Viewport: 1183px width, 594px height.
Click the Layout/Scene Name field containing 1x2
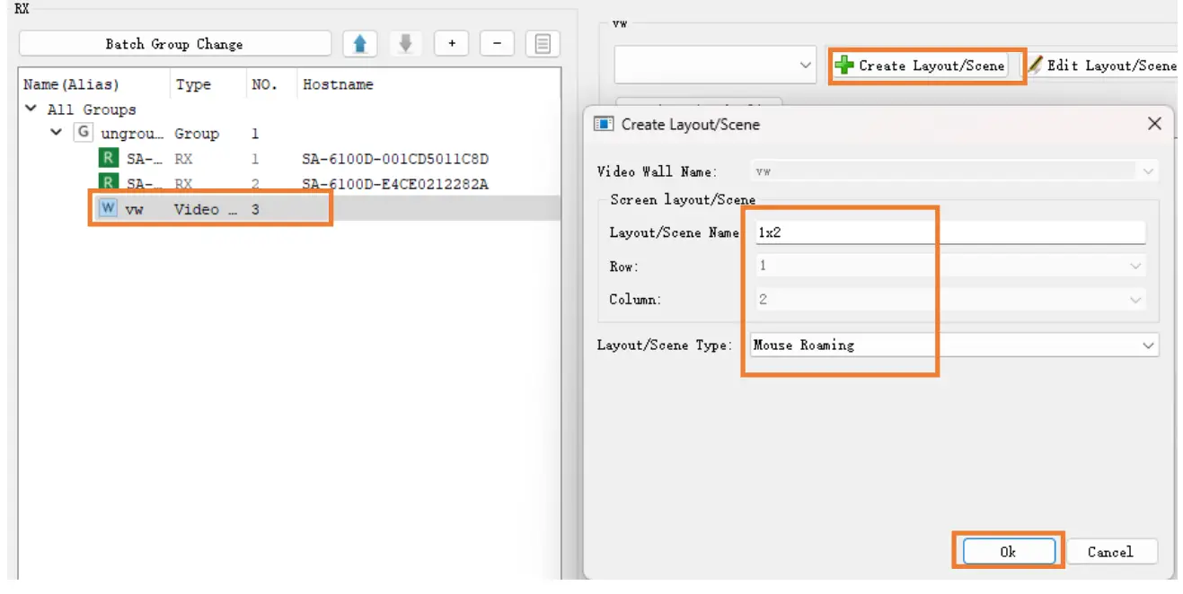[949, 232]
